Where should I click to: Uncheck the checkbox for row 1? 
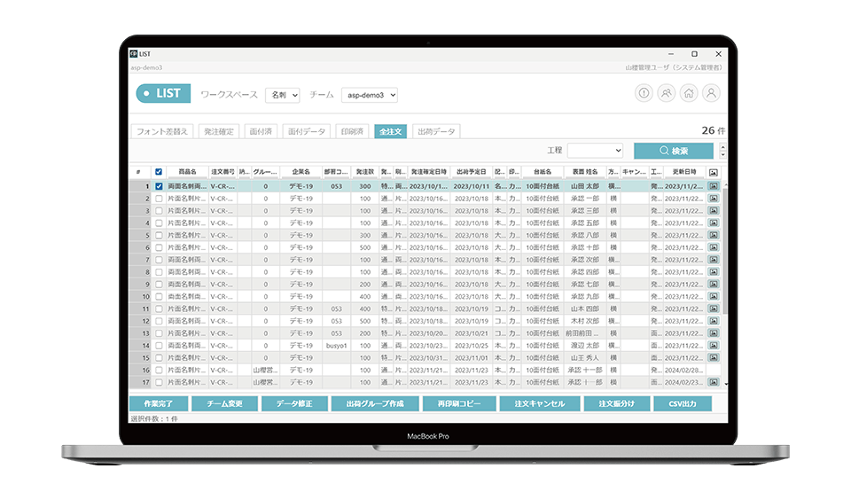tap(159, 187)
